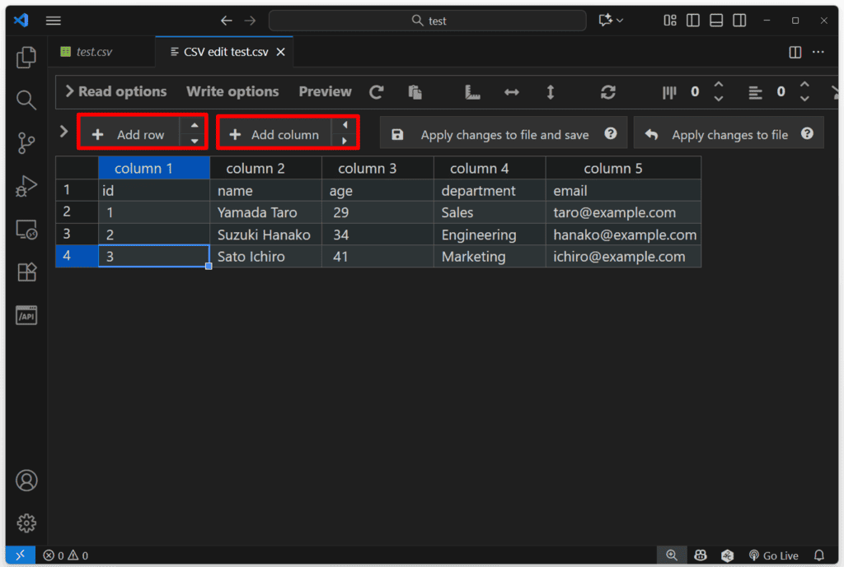
Task: Click the Add row button
Action: pyautogui.click(x=129, y=134)
